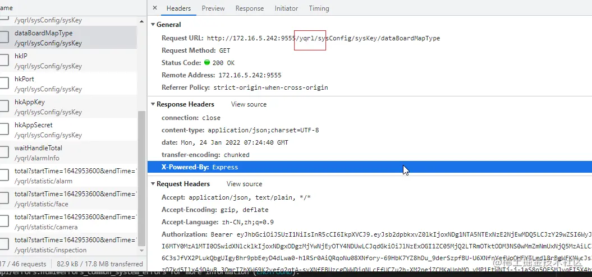The image size is (592, 277).
Task: Switch to the Preview tab
Action: pyautogui.click(x=213, y=8)
